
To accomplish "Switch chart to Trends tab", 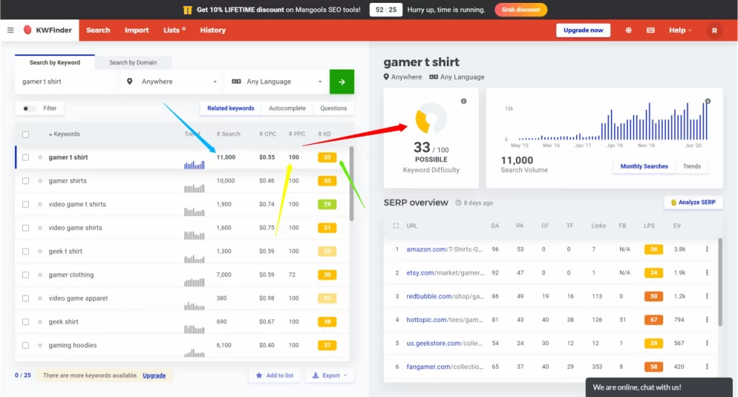I will (x=691, y=166).
